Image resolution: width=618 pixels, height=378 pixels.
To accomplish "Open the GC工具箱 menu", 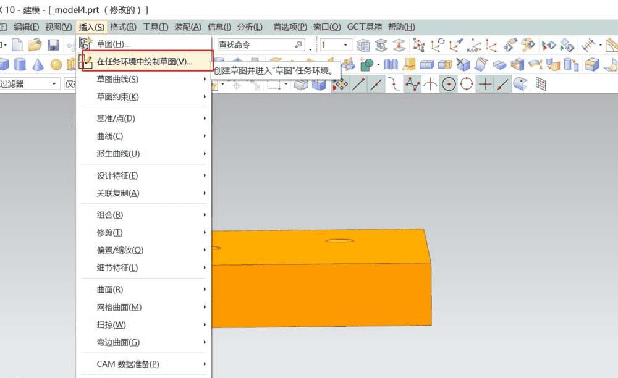I will point(365,27).
